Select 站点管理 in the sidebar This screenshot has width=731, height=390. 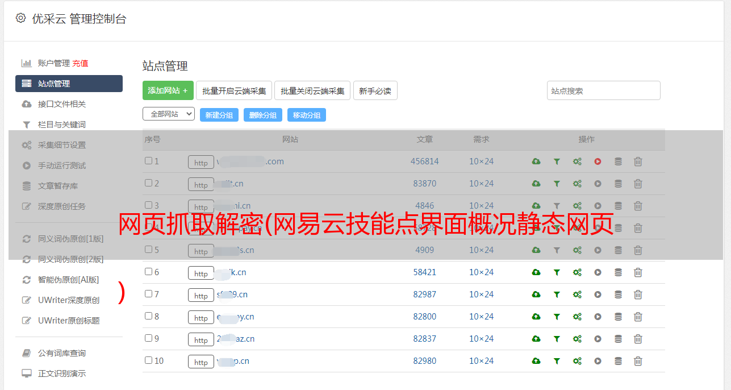coord(69,84)
